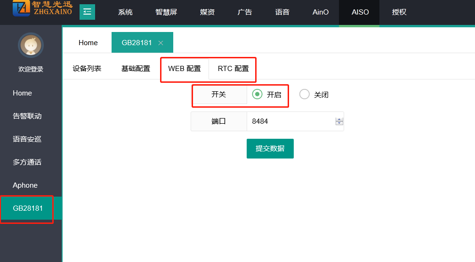
Task: Click the user avatar picture
Action: [x=31, y=46]
